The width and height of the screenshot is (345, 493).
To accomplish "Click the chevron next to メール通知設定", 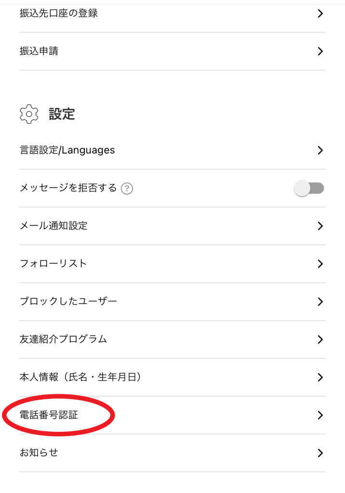I will pyautogui.click(x=320, y=226).
